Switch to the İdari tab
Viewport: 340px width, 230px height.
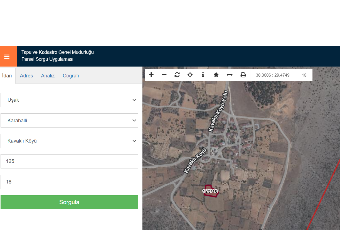pos(7,75)
